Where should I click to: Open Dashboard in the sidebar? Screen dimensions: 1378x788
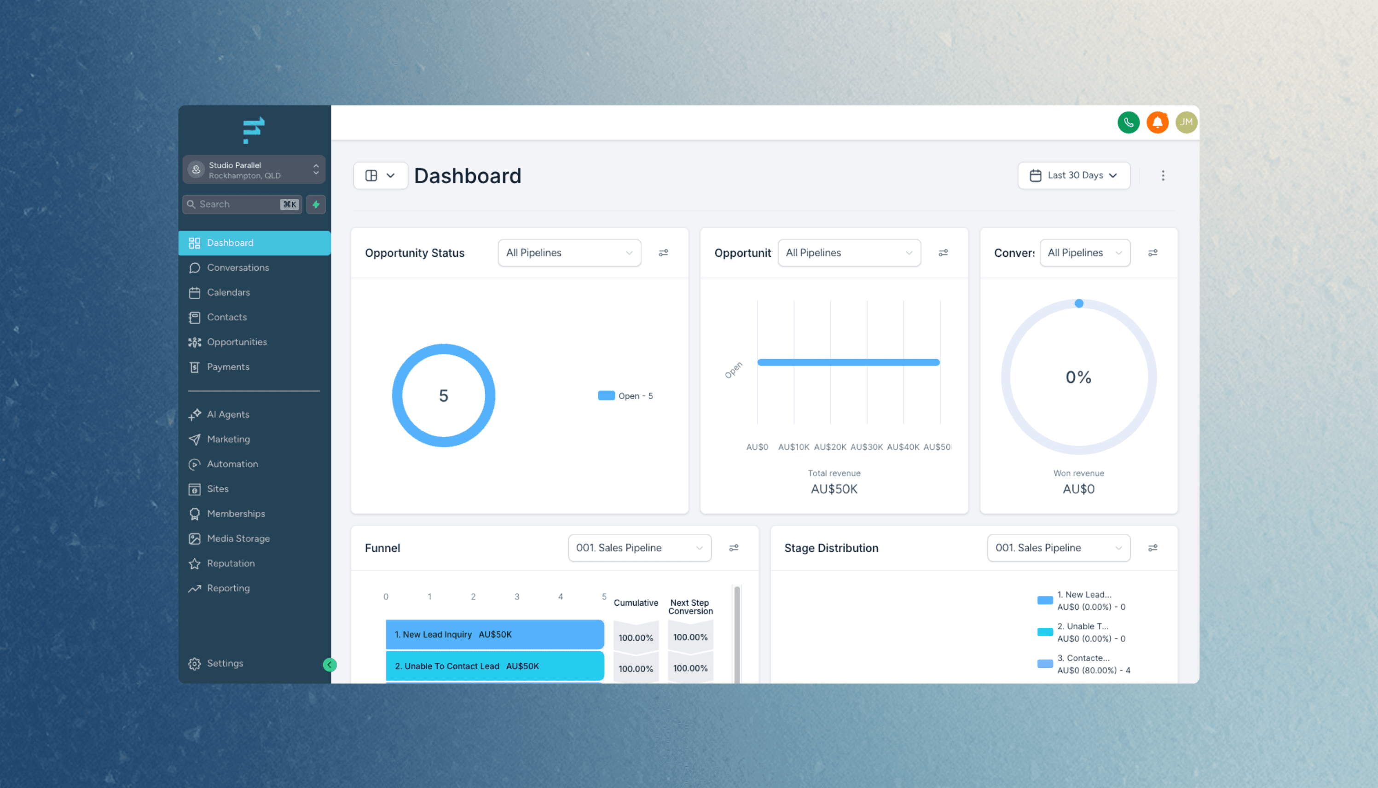pyautogui.click(x=254, y=243)
